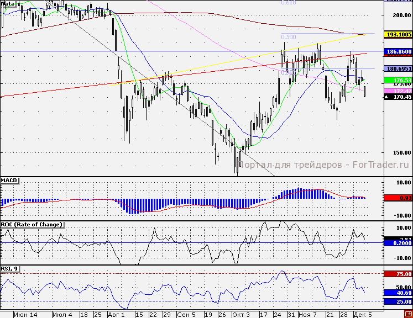Select the ROC (Rate of Change) label
This screenshot has width=413, height=318.
coord(32,224)
